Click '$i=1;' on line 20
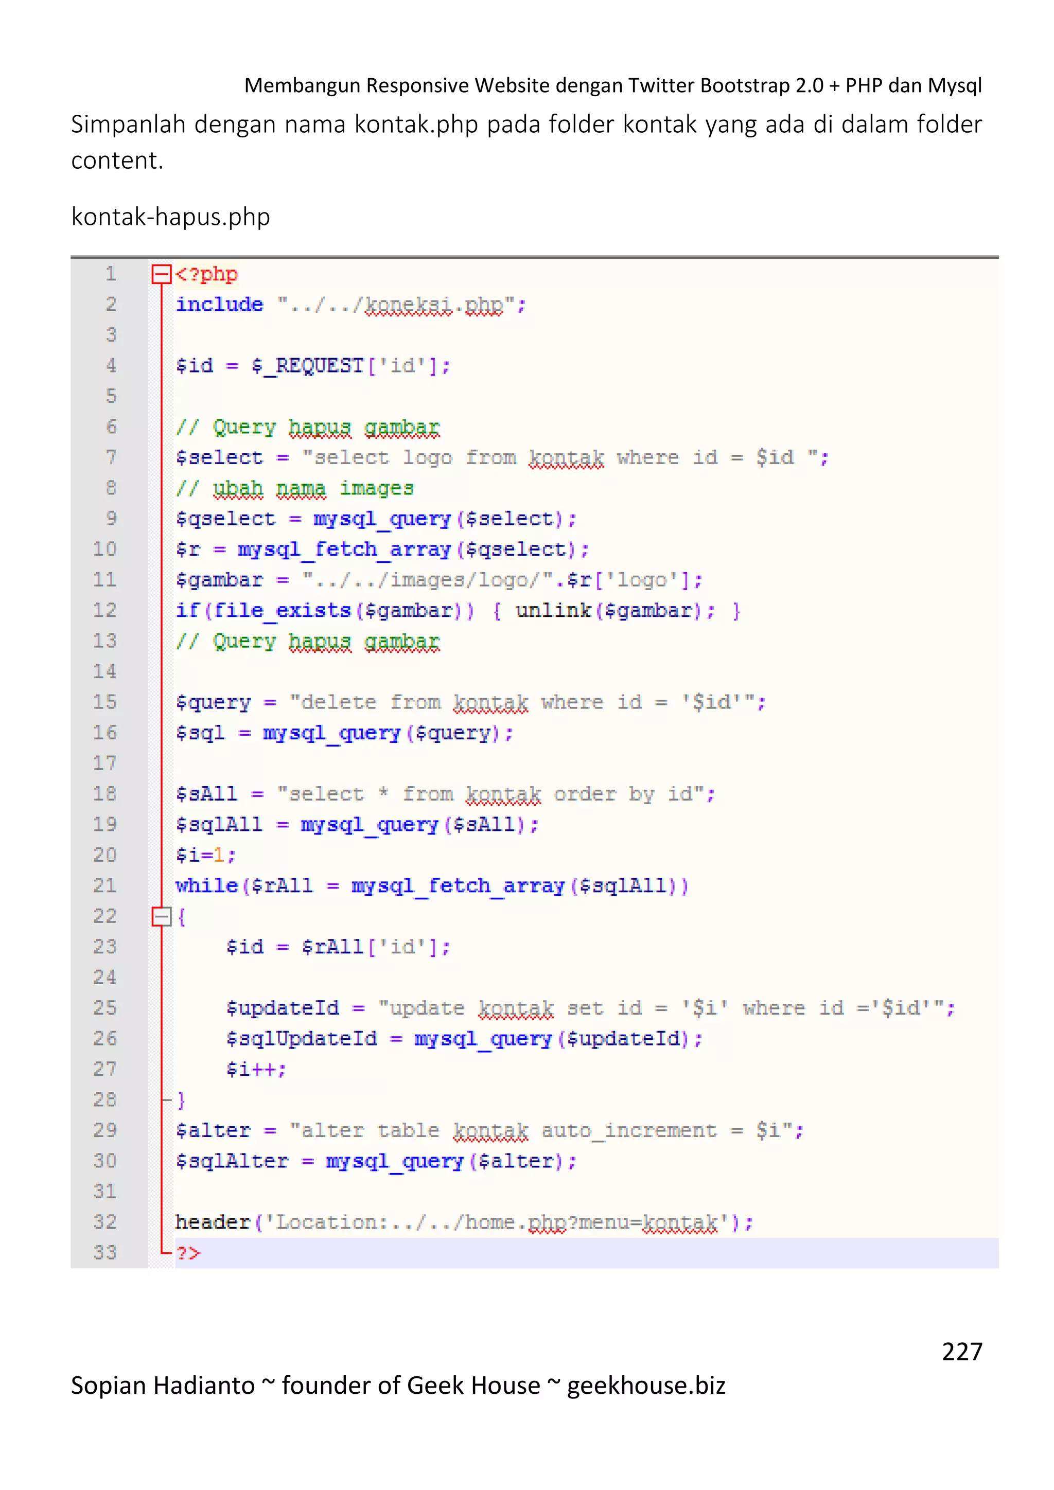 click(206, 855)
